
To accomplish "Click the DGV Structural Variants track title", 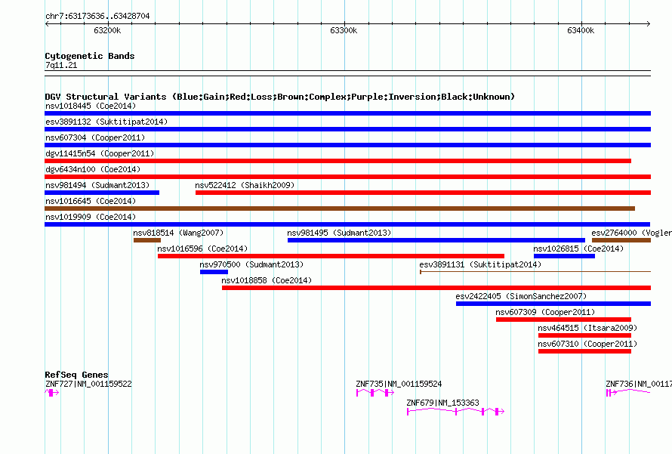I will tap(280, 97).
